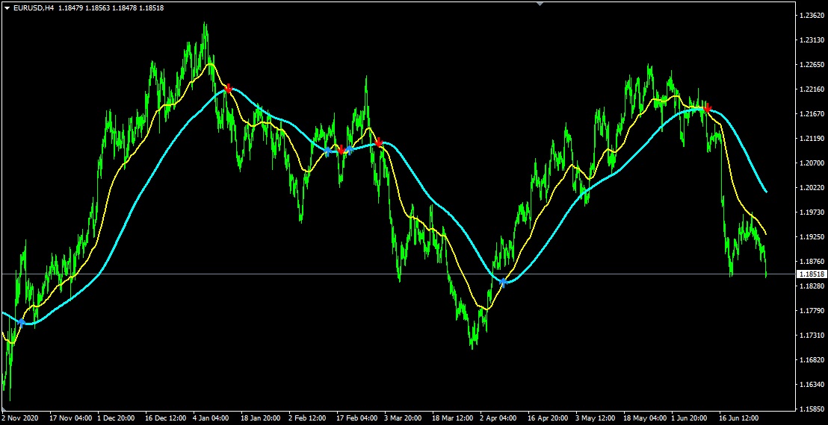Click the 2 Nov 2020 date label

pos(19,418)
